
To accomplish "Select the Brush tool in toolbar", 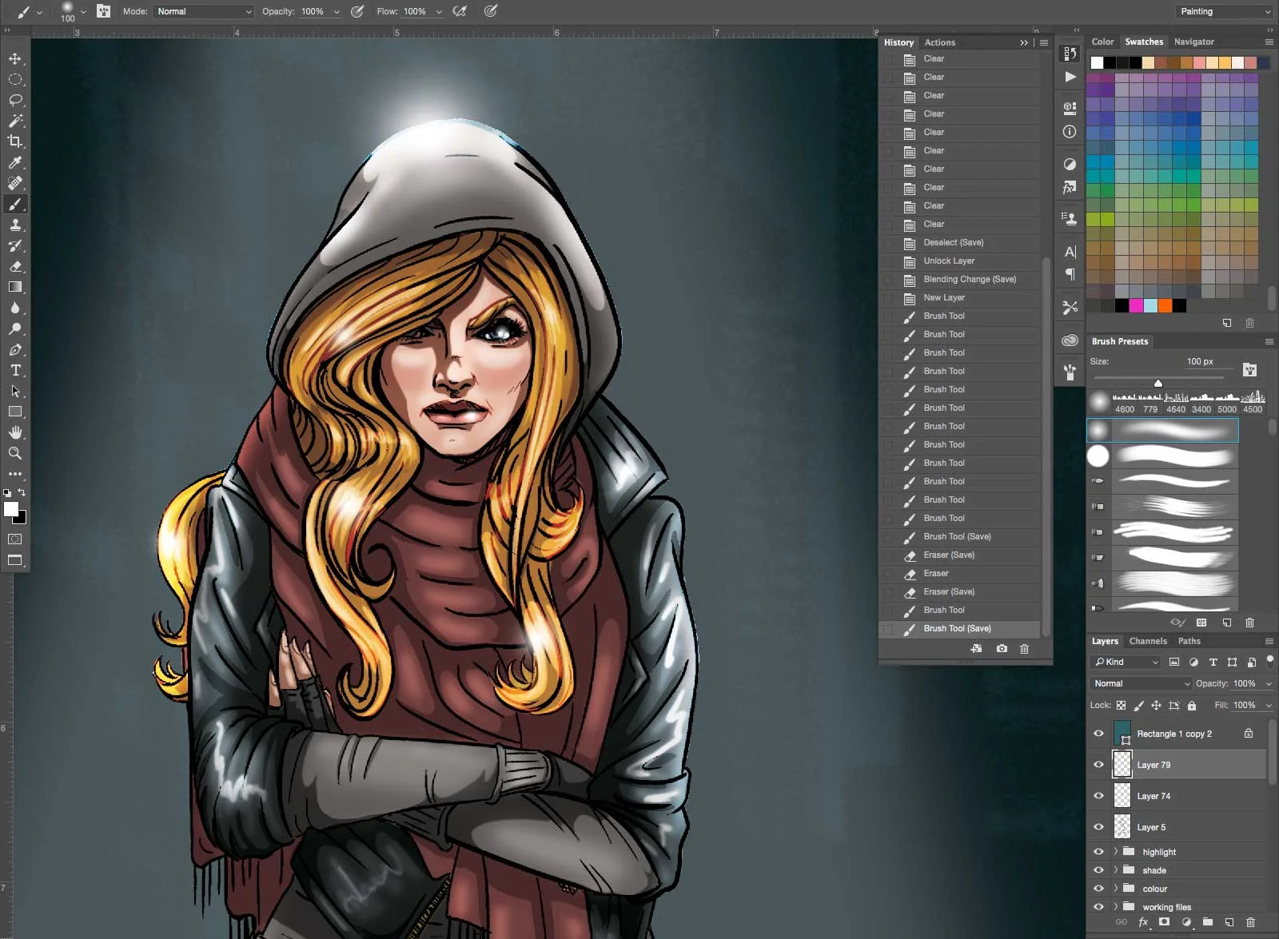I will click(x=15, y=204).
